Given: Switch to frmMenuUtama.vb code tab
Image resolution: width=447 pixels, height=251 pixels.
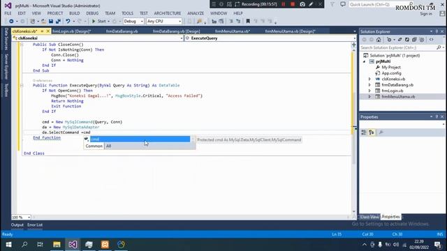Looking at the screenshot, I should [x=233, y=31].
